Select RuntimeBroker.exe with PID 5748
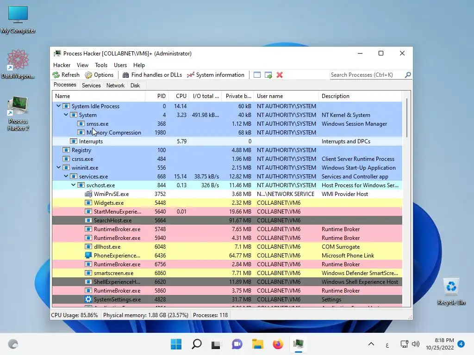This screenshot has width=474, height=355. (x=227, y=229)
